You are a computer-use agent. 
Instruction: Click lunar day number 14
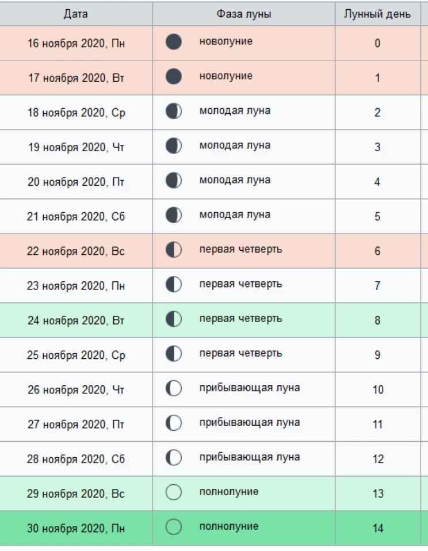377,528
